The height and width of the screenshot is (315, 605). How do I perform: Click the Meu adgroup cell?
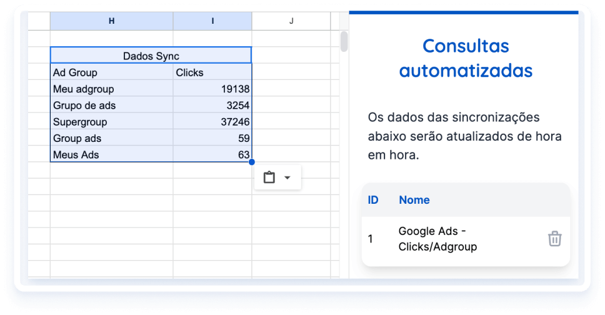[x=111, y=89]
